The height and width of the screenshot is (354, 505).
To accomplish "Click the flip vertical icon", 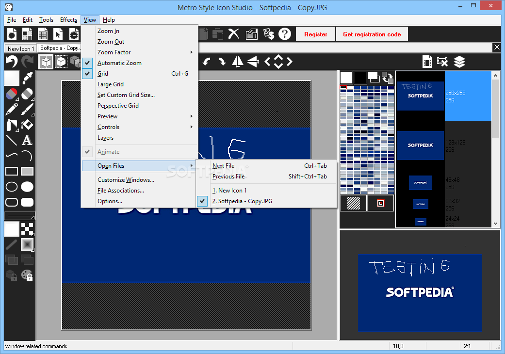I will tap(253, 62).
